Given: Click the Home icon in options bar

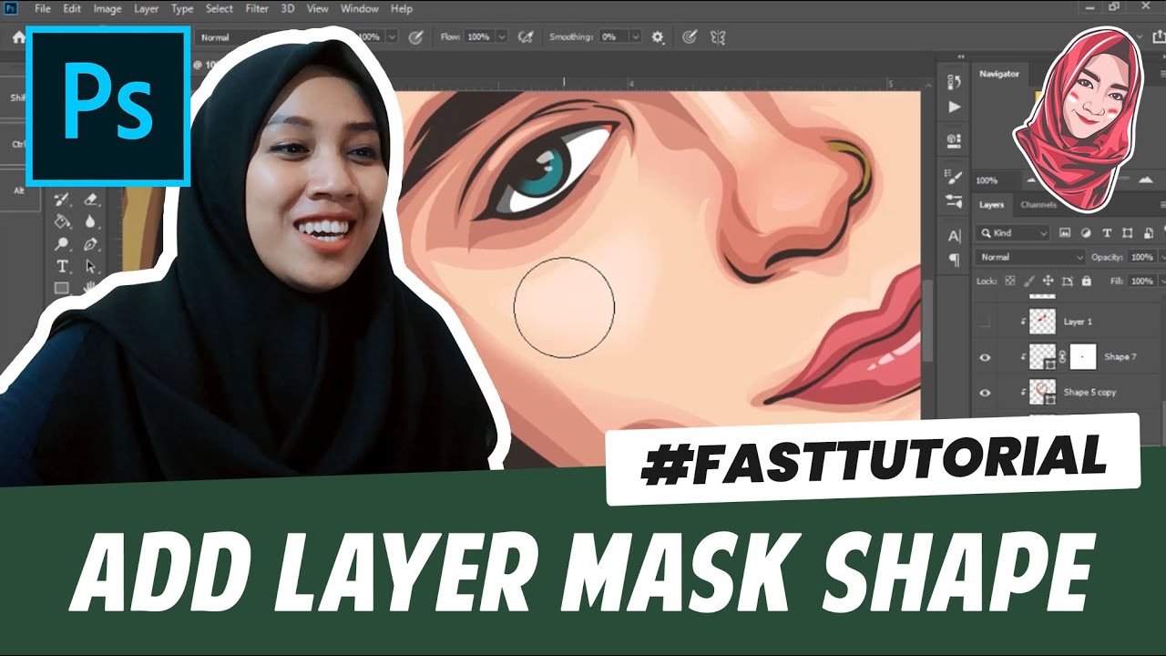Looking at the screenshot, I should [17, 37].
